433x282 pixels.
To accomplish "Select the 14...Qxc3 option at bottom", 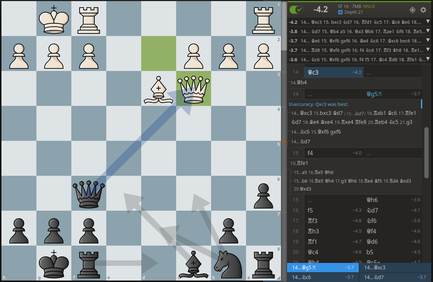I will click(x=396, y=267).
